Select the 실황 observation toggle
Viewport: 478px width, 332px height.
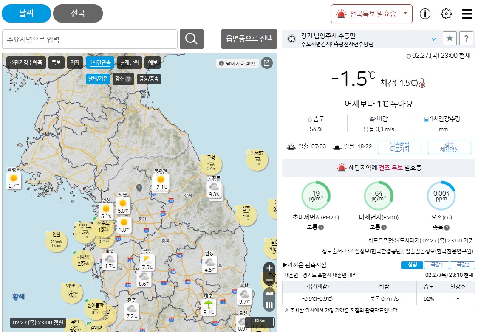(412, 265)
